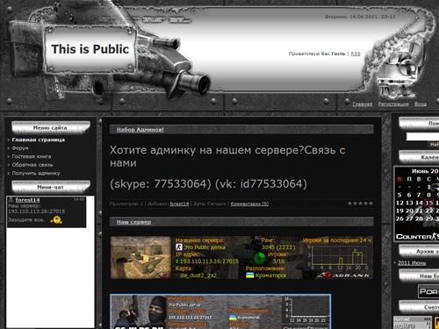Select calendar date 5
439x329 pixels.
click(399, 195)
